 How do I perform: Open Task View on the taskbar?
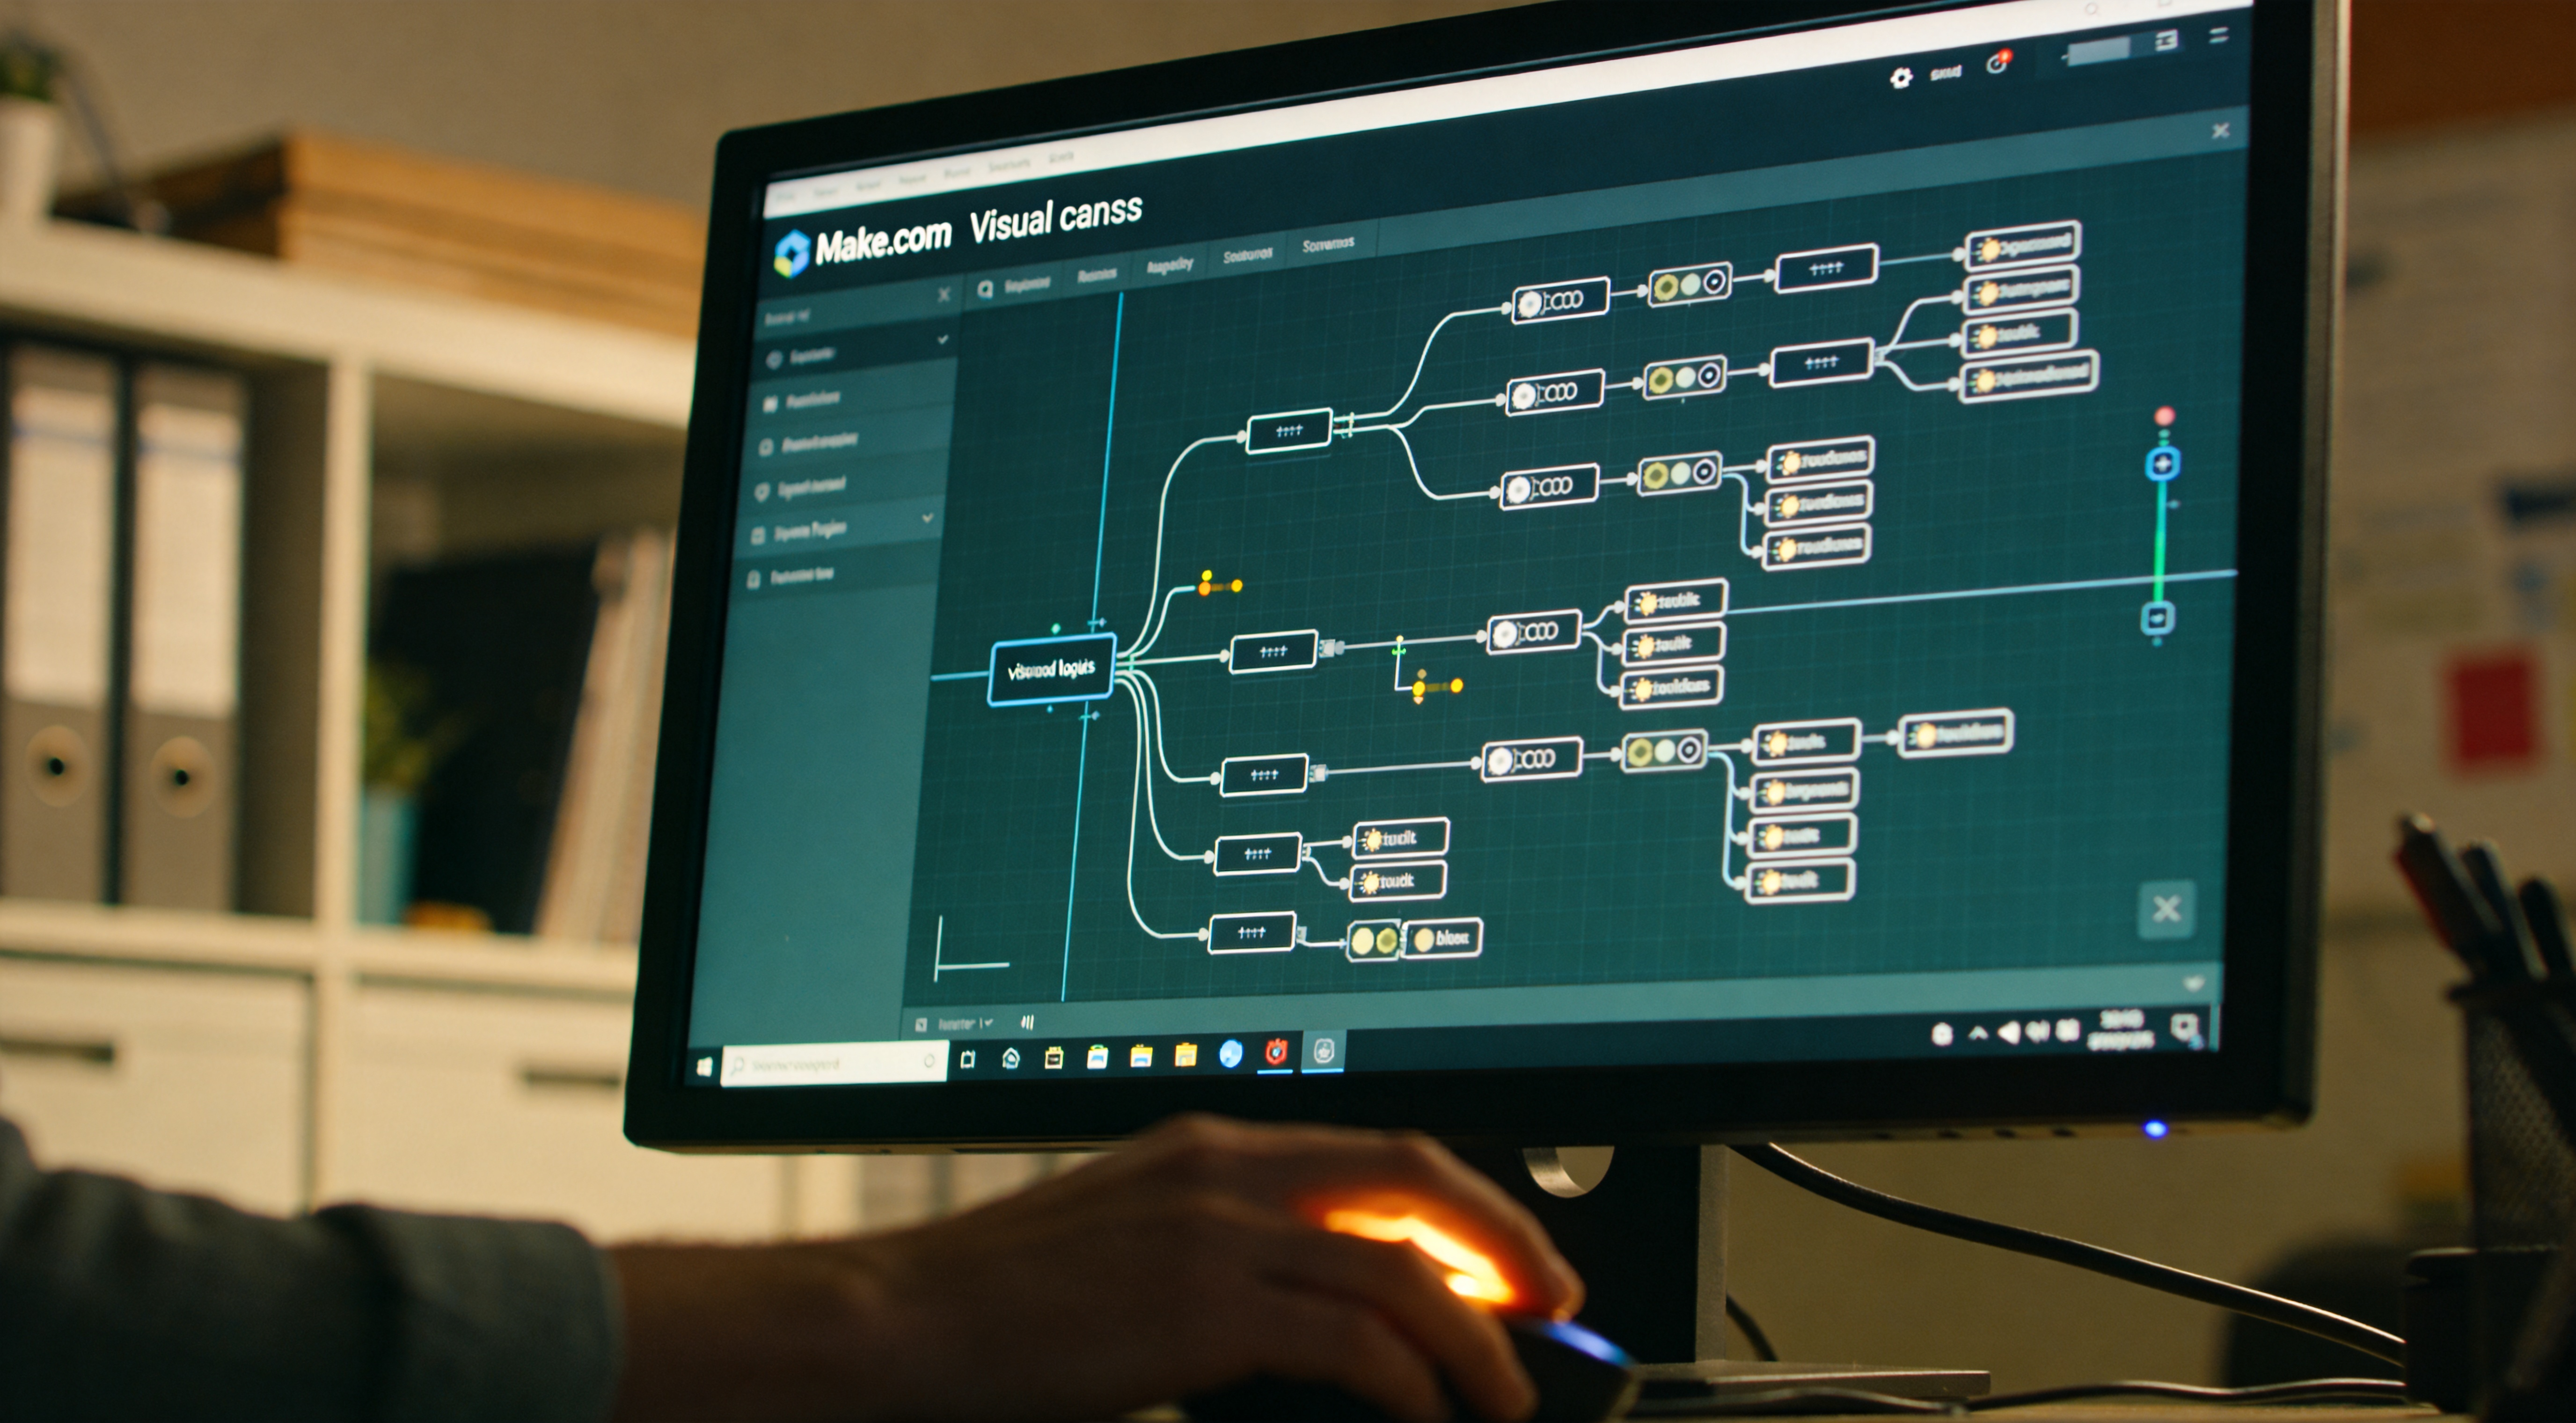968,1059
